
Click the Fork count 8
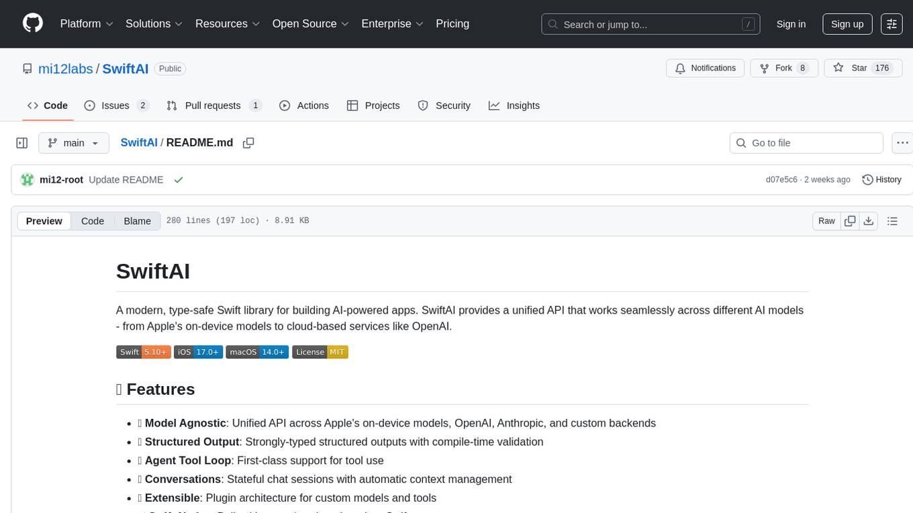802,68
